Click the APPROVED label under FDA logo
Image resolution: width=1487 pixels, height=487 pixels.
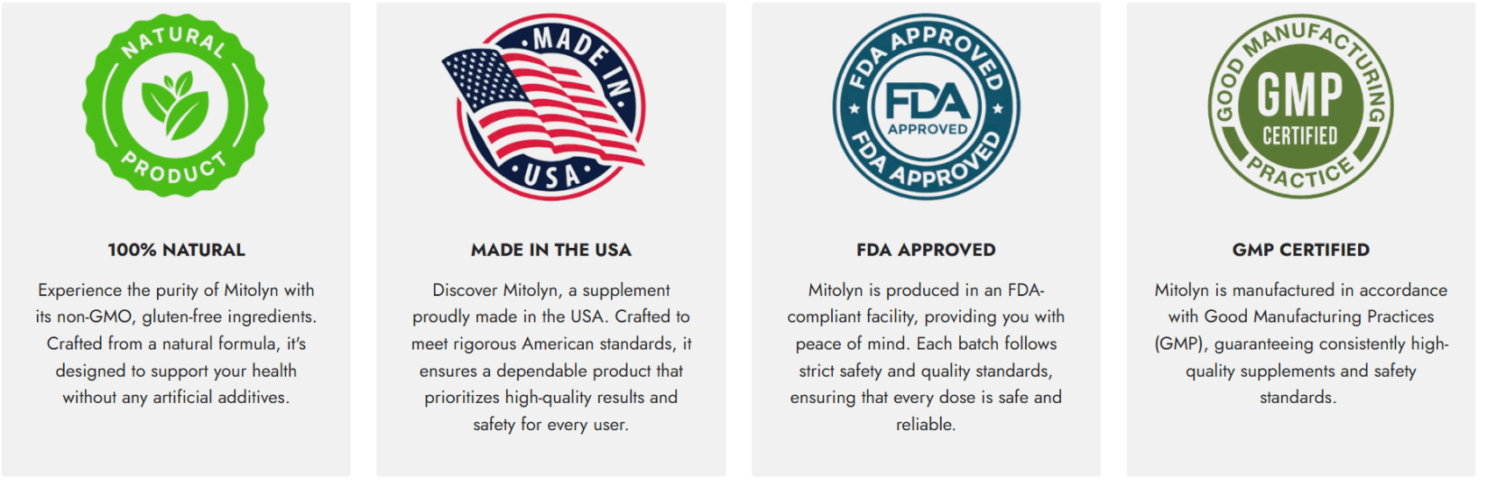(x=928, y=129)
